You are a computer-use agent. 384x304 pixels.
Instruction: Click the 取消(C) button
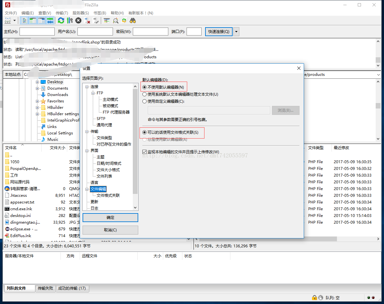(110, 230)
